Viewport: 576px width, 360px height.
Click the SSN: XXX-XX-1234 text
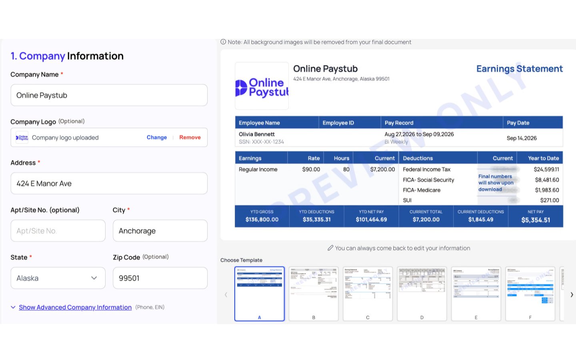[261, 142]
